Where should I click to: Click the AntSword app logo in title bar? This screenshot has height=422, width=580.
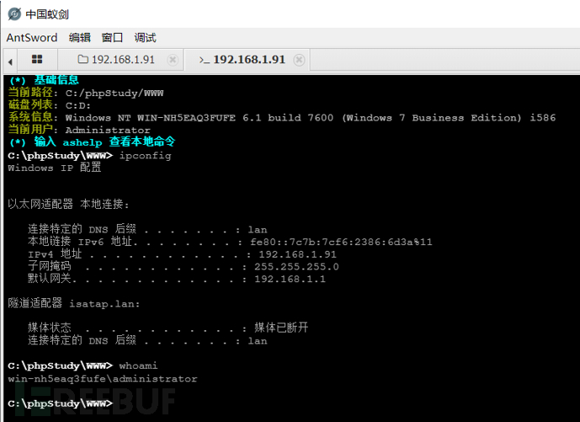pyautogui.click(x=14, y=14)
